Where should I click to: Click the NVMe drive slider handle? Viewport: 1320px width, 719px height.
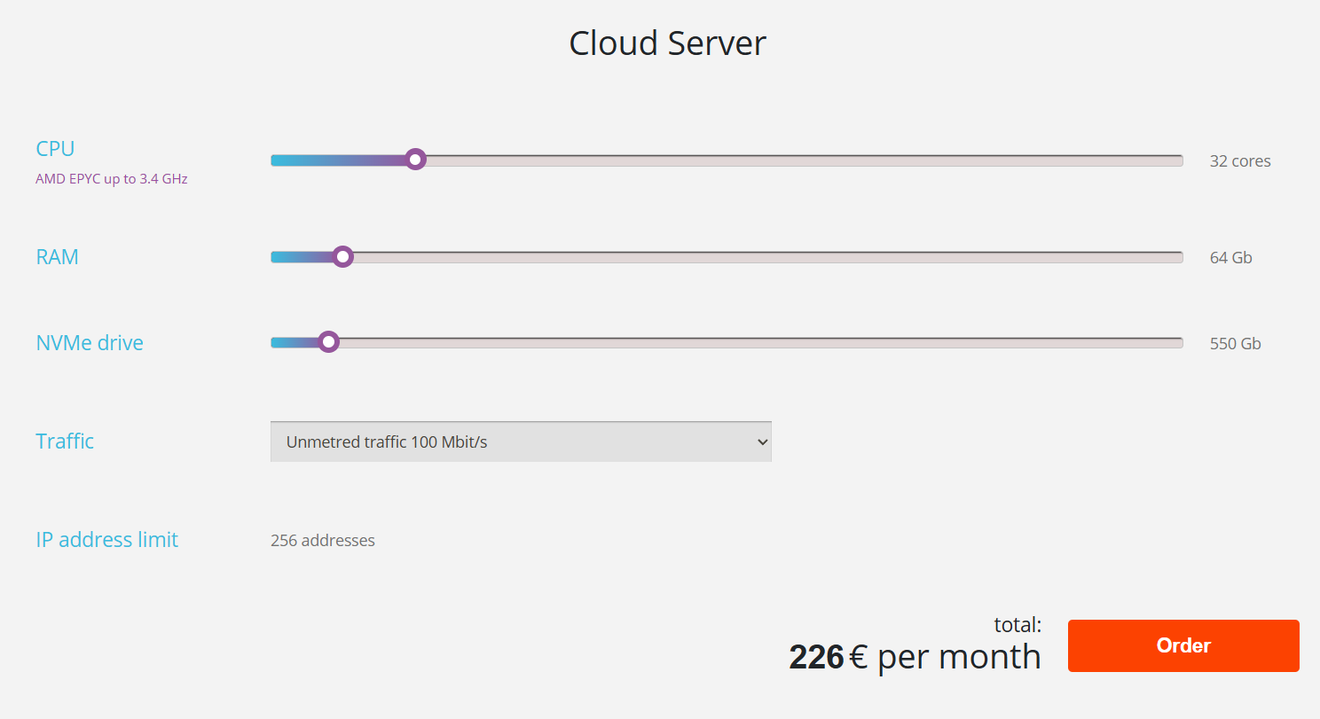pos(328,342)
